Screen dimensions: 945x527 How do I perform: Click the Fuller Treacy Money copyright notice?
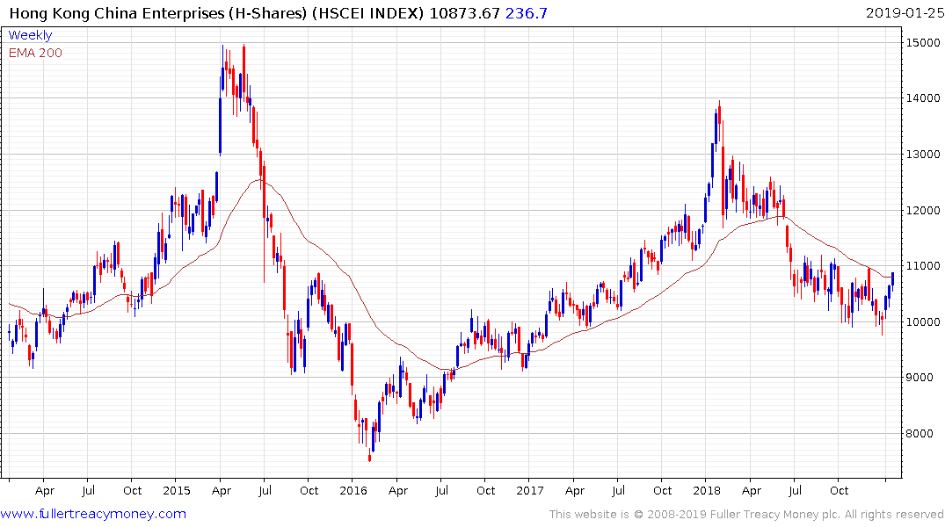click(746, 515)
